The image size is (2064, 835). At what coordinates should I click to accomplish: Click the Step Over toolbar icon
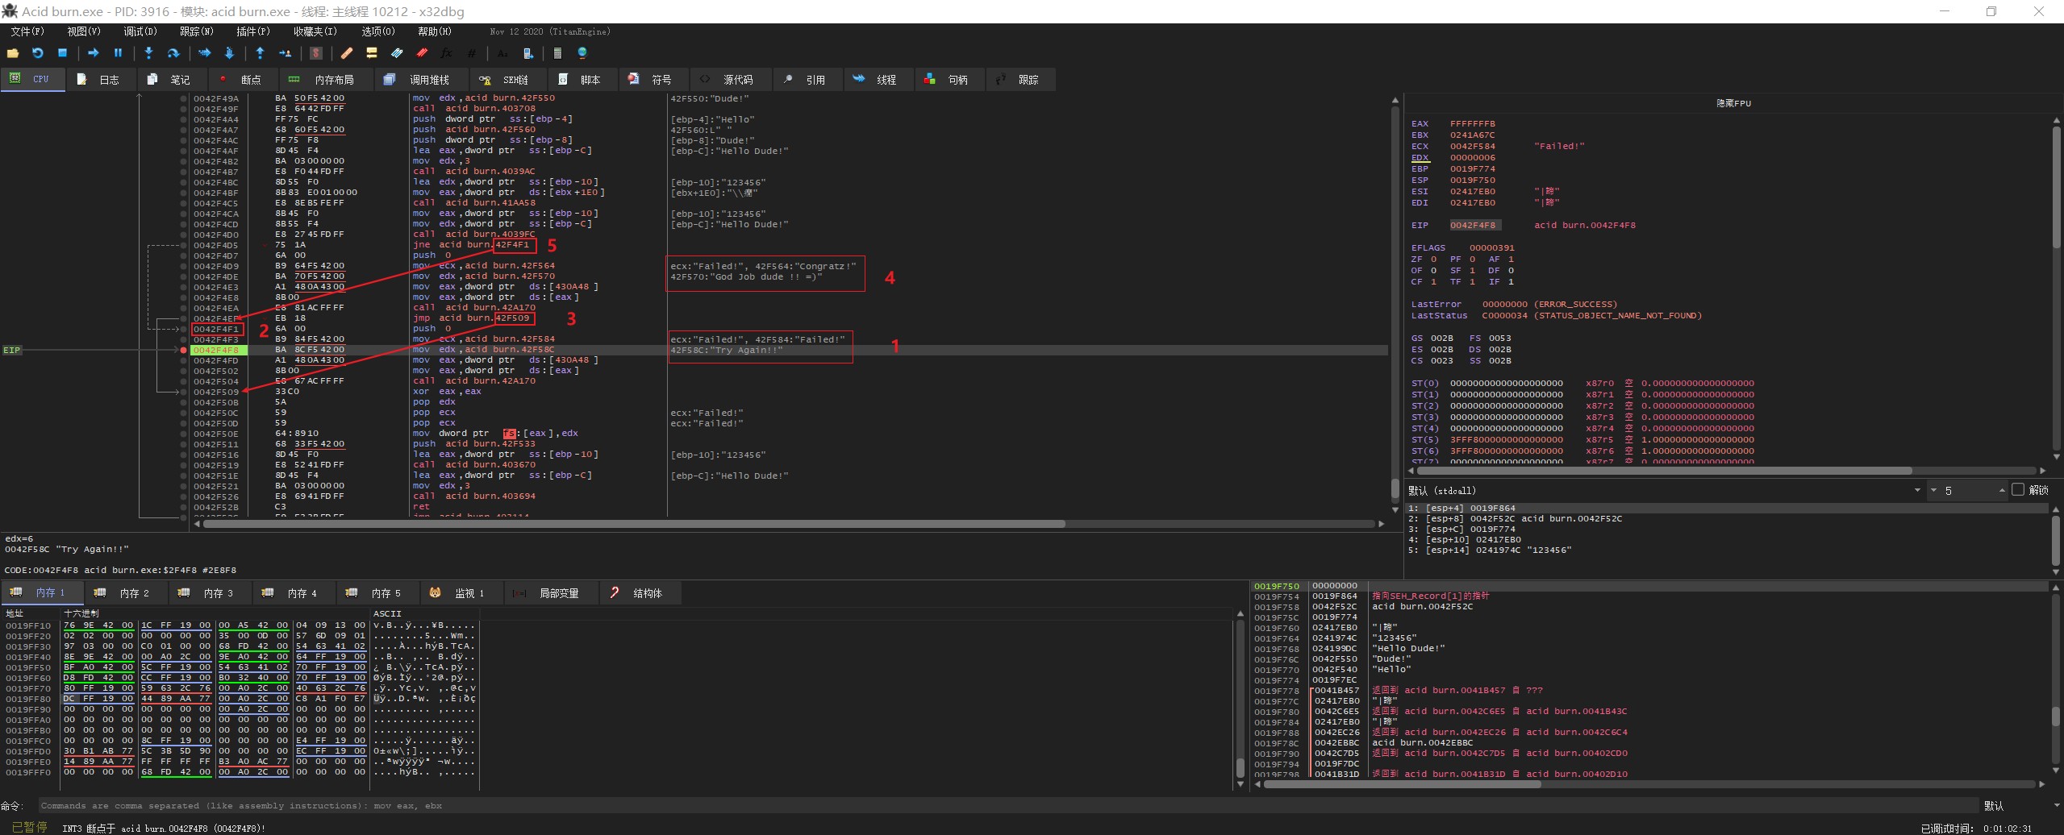(173, 53)
